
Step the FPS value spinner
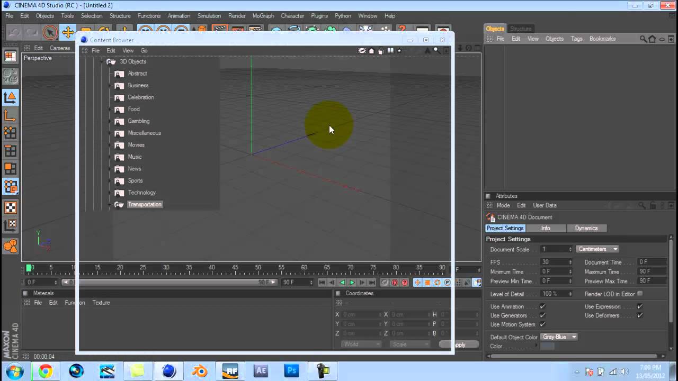point(570,262)
